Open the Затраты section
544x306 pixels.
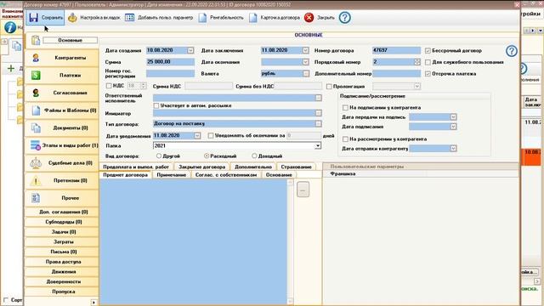pos(63,241)
